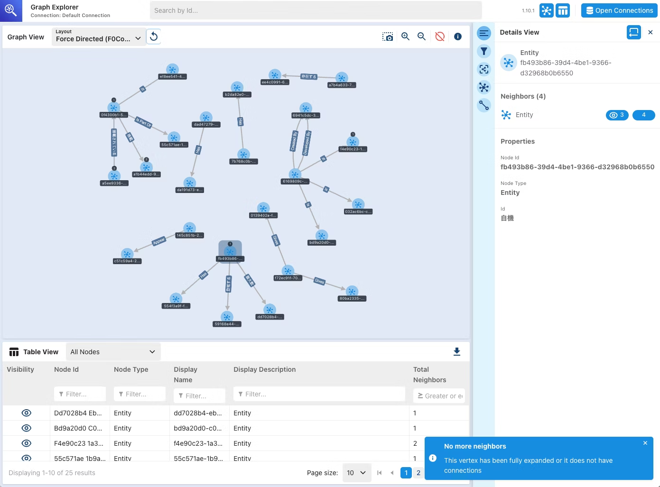The width and height of the screenshot is (660, 487).
Task: Sort by Display Description column header
Action: click(x=264, y=369)
